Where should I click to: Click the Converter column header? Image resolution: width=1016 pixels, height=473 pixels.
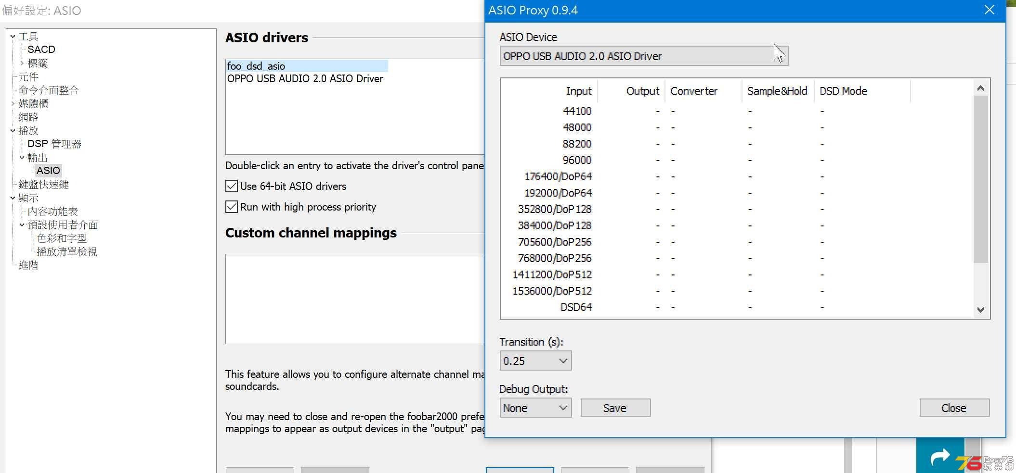(703, 91)
